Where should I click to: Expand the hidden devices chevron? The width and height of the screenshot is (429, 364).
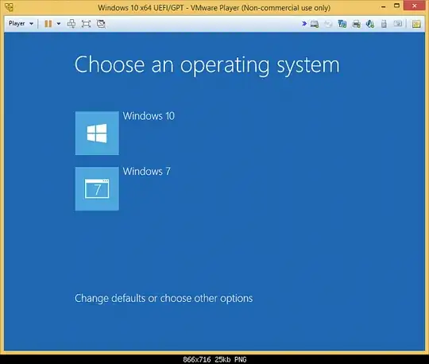point(304,24)
